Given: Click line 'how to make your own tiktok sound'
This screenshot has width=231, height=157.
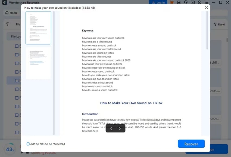Looking at the screenshot, I should pyautogui.click(x=101, y=49).
